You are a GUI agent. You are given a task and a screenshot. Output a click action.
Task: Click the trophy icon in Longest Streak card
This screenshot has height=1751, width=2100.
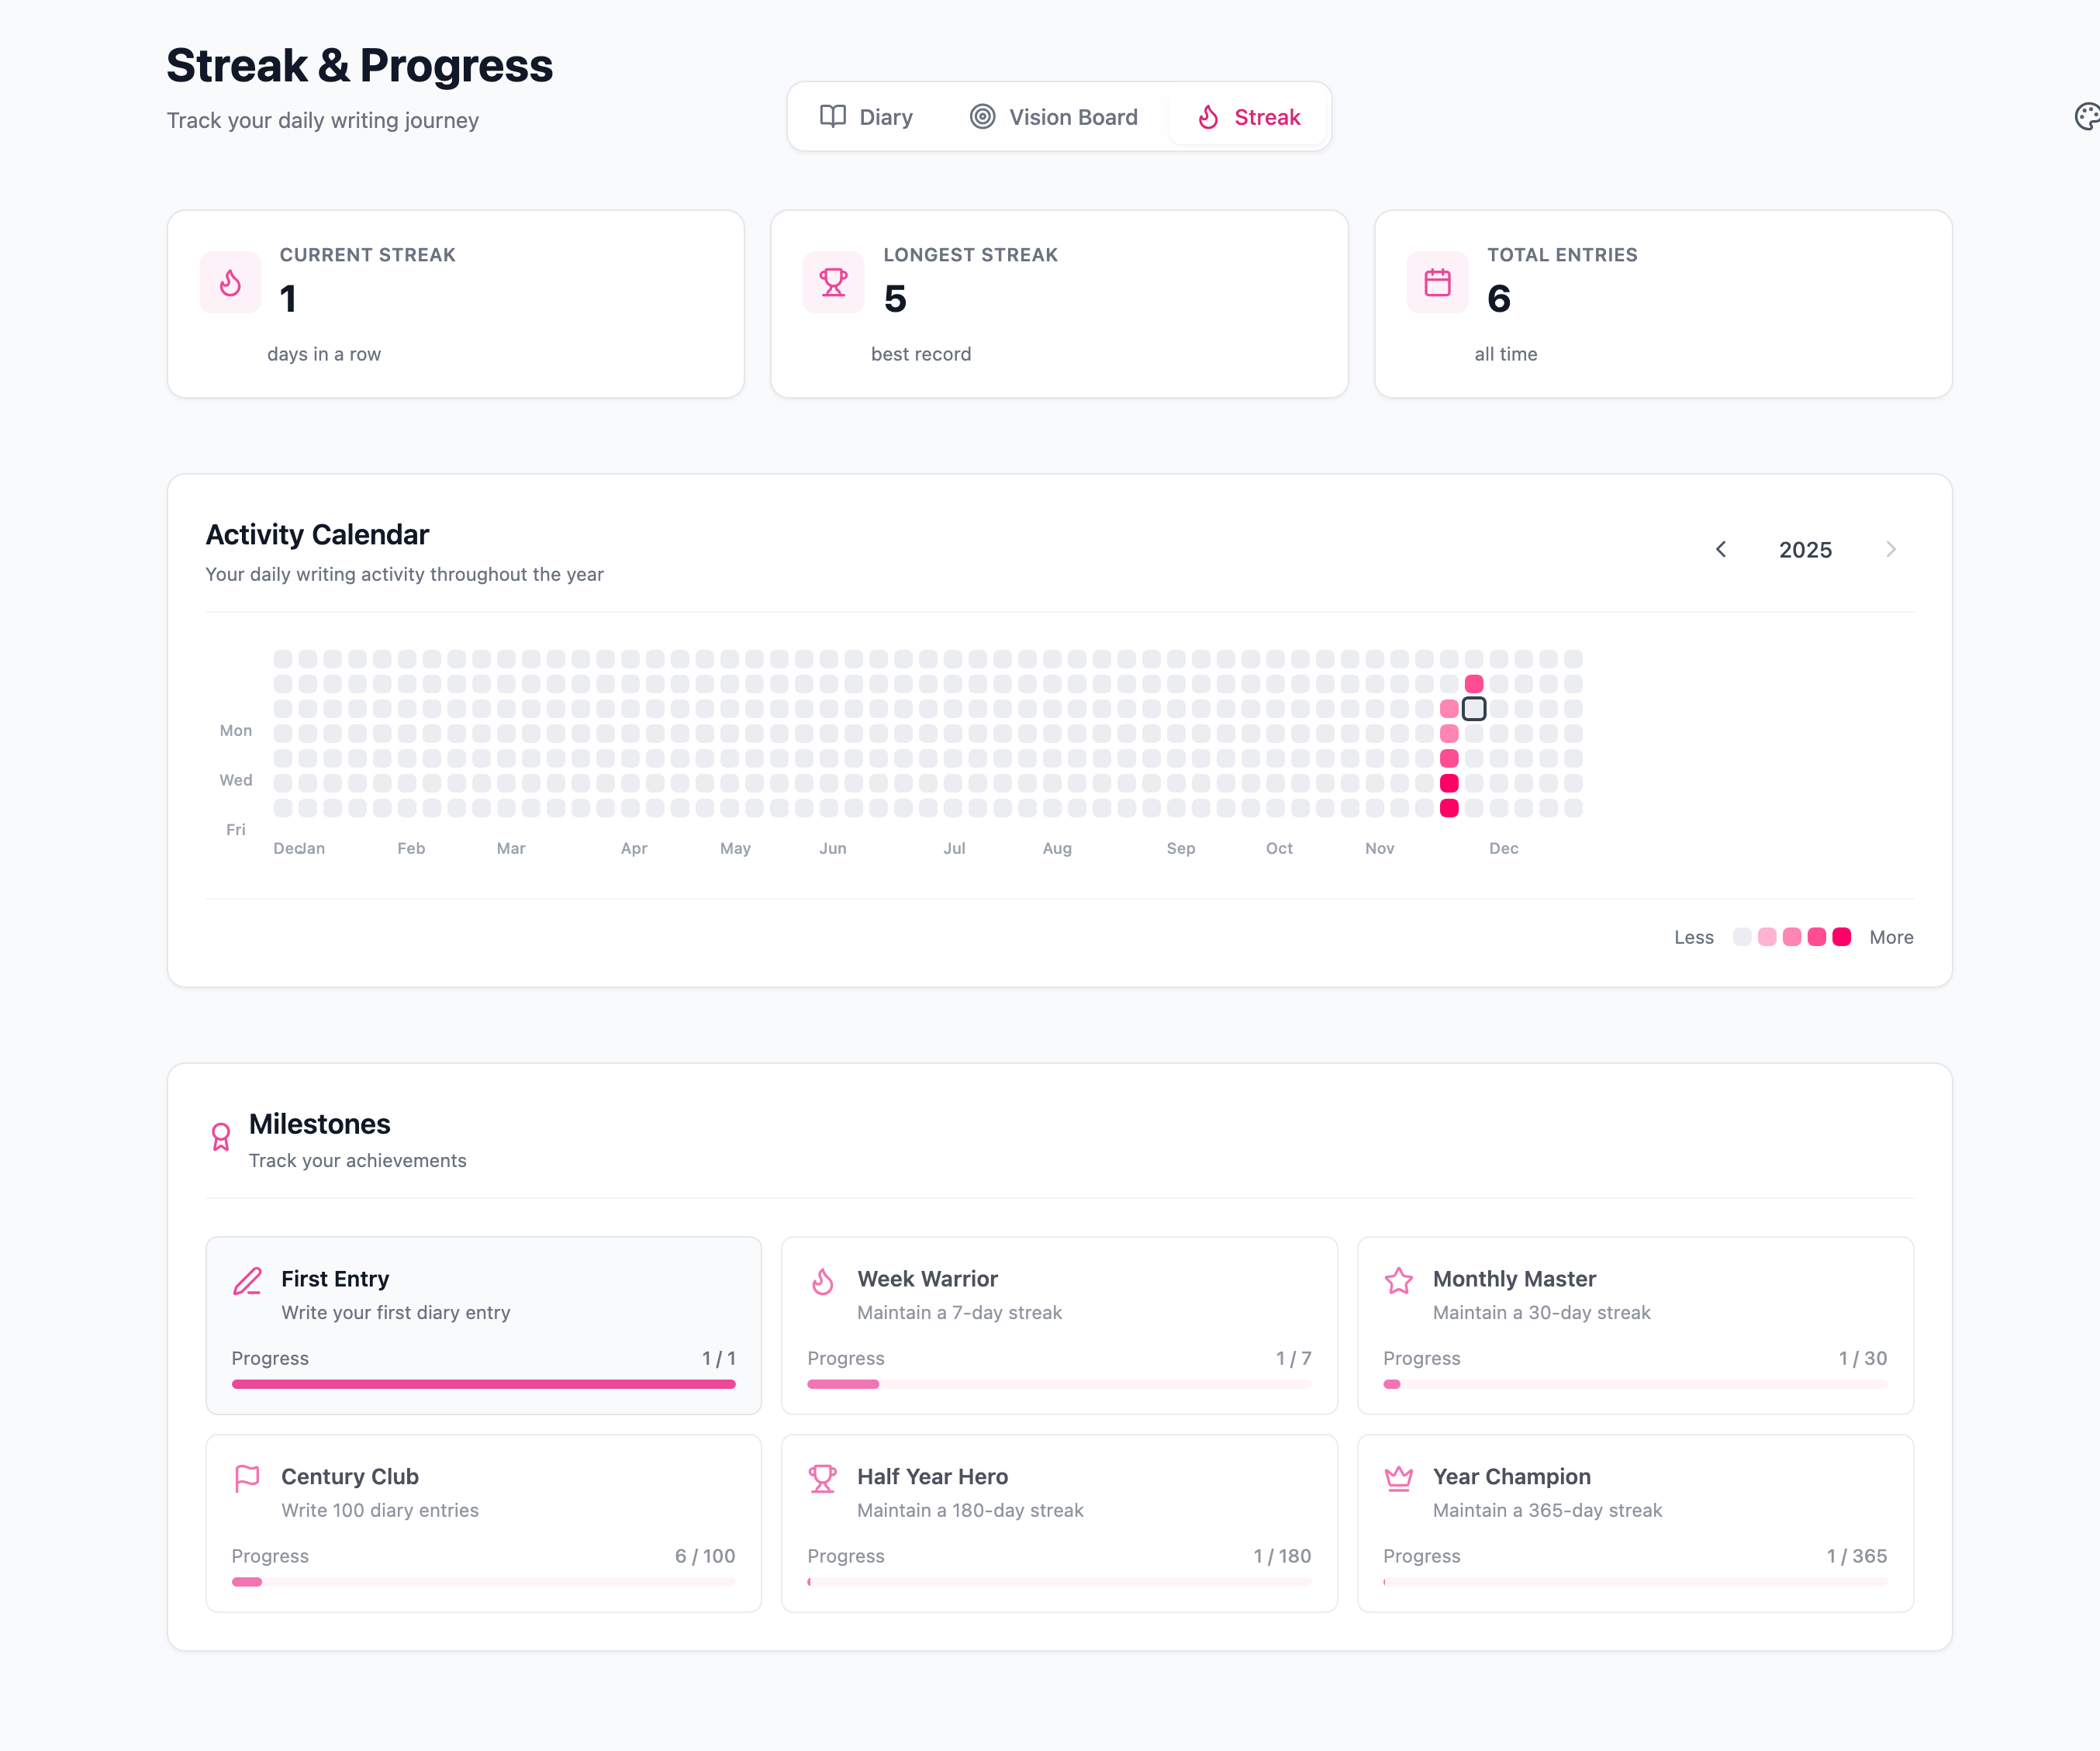[833, 283]
